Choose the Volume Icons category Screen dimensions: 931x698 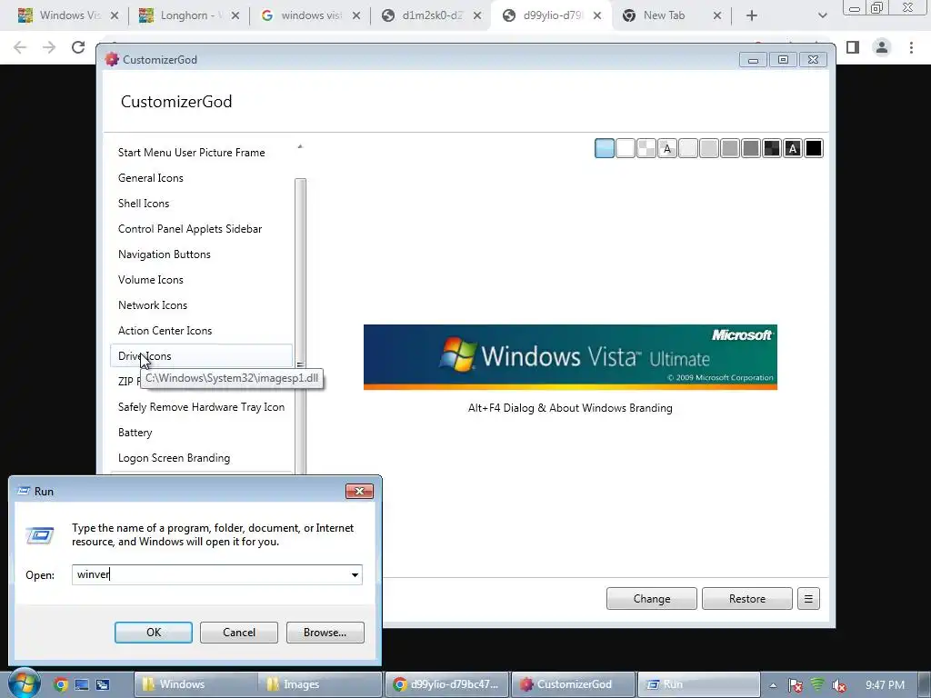click(x=151, y=280)
